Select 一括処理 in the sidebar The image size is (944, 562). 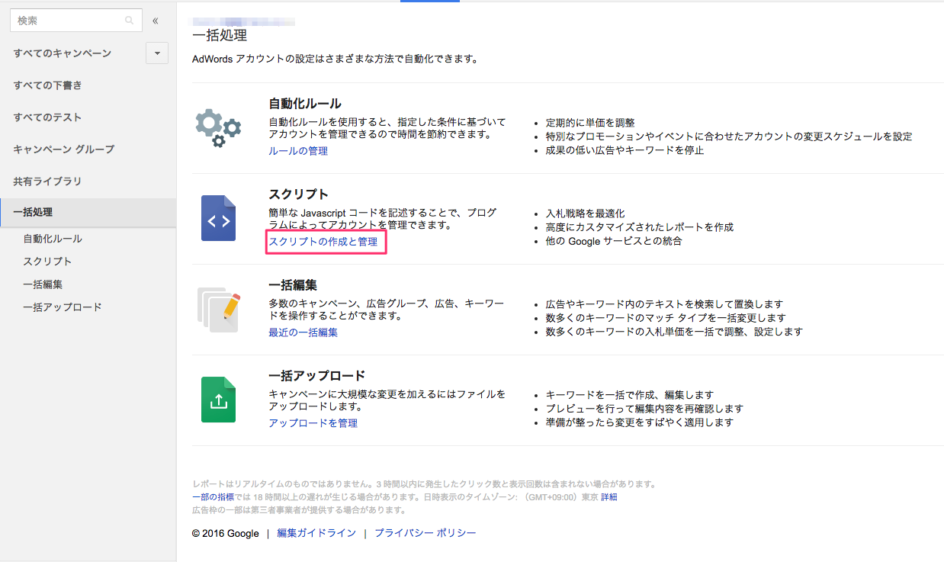click(88, 212)
